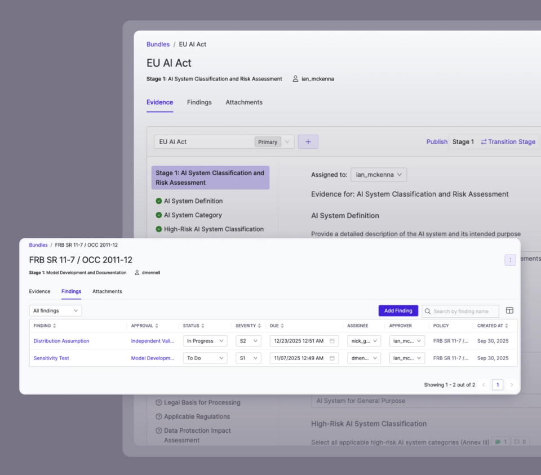Click question icon beside Data Protection Impact Assessment

(159, 430)
